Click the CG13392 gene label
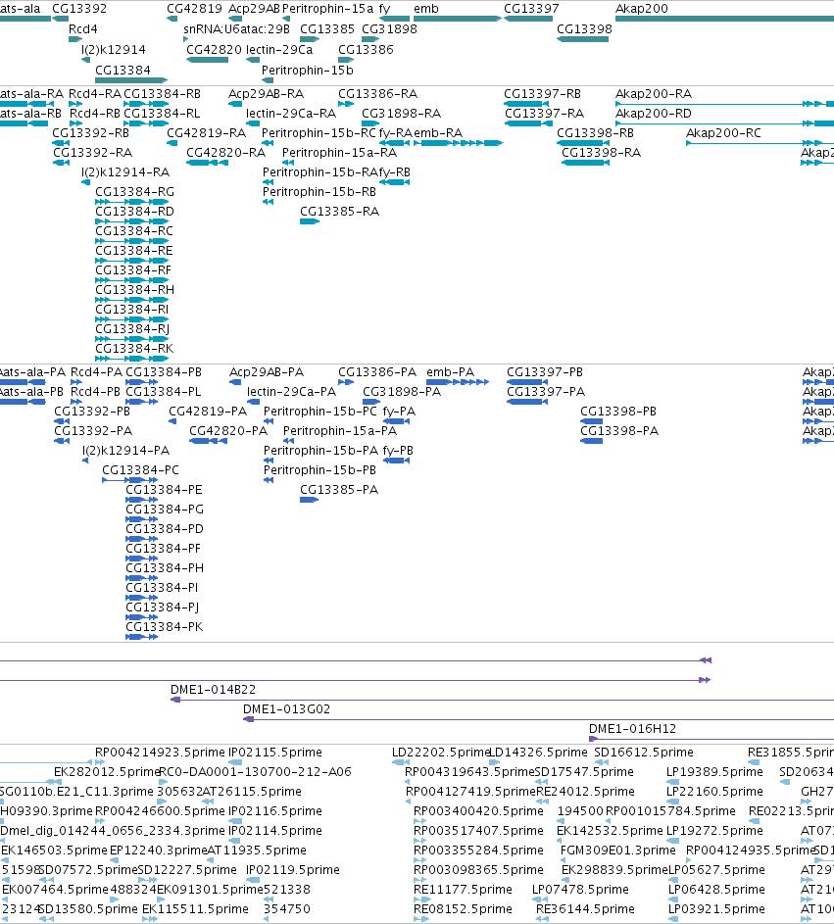The width and height of the screenshot is (834, 924). pyautogui.click(x=79, y=9)
